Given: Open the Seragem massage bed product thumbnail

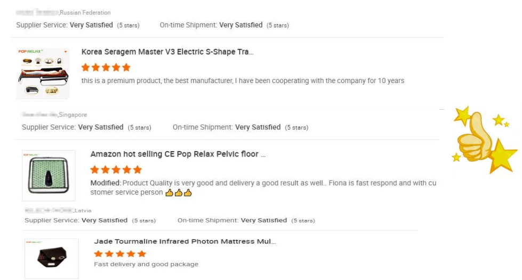Looking at the screenshot, I should pyautogui.click(x=43, y=73).
